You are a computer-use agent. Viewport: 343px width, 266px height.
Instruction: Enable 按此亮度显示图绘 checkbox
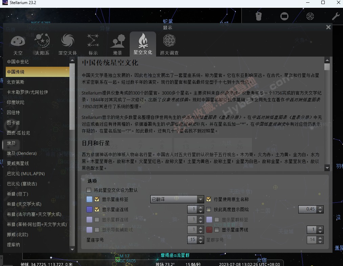[x=209, y=209]
